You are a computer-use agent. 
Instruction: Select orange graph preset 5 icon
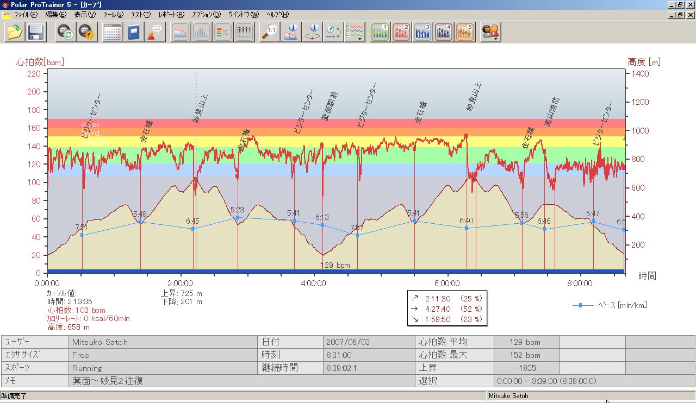pyautogui.click(x=465, y=32)
